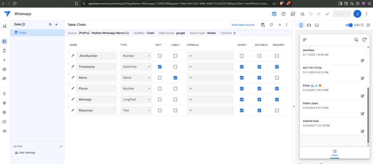The width and height of the screenshot is (373, 164).
Task: Open the Settings gear section in sidebar
Action: (x=4, y=112)
